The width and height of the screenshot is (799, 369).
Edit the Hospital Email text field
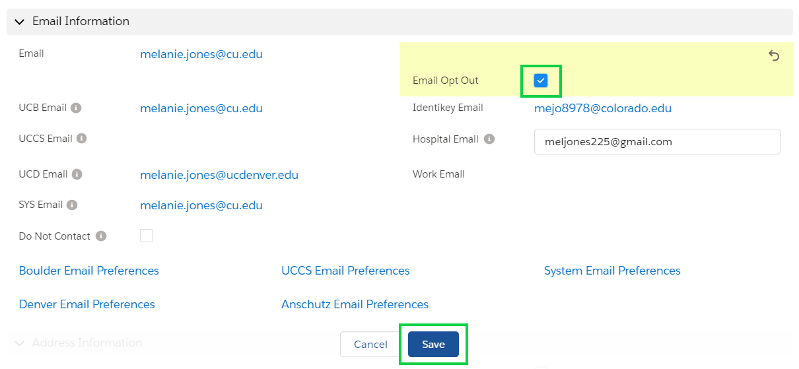click(x=657, y=141)
